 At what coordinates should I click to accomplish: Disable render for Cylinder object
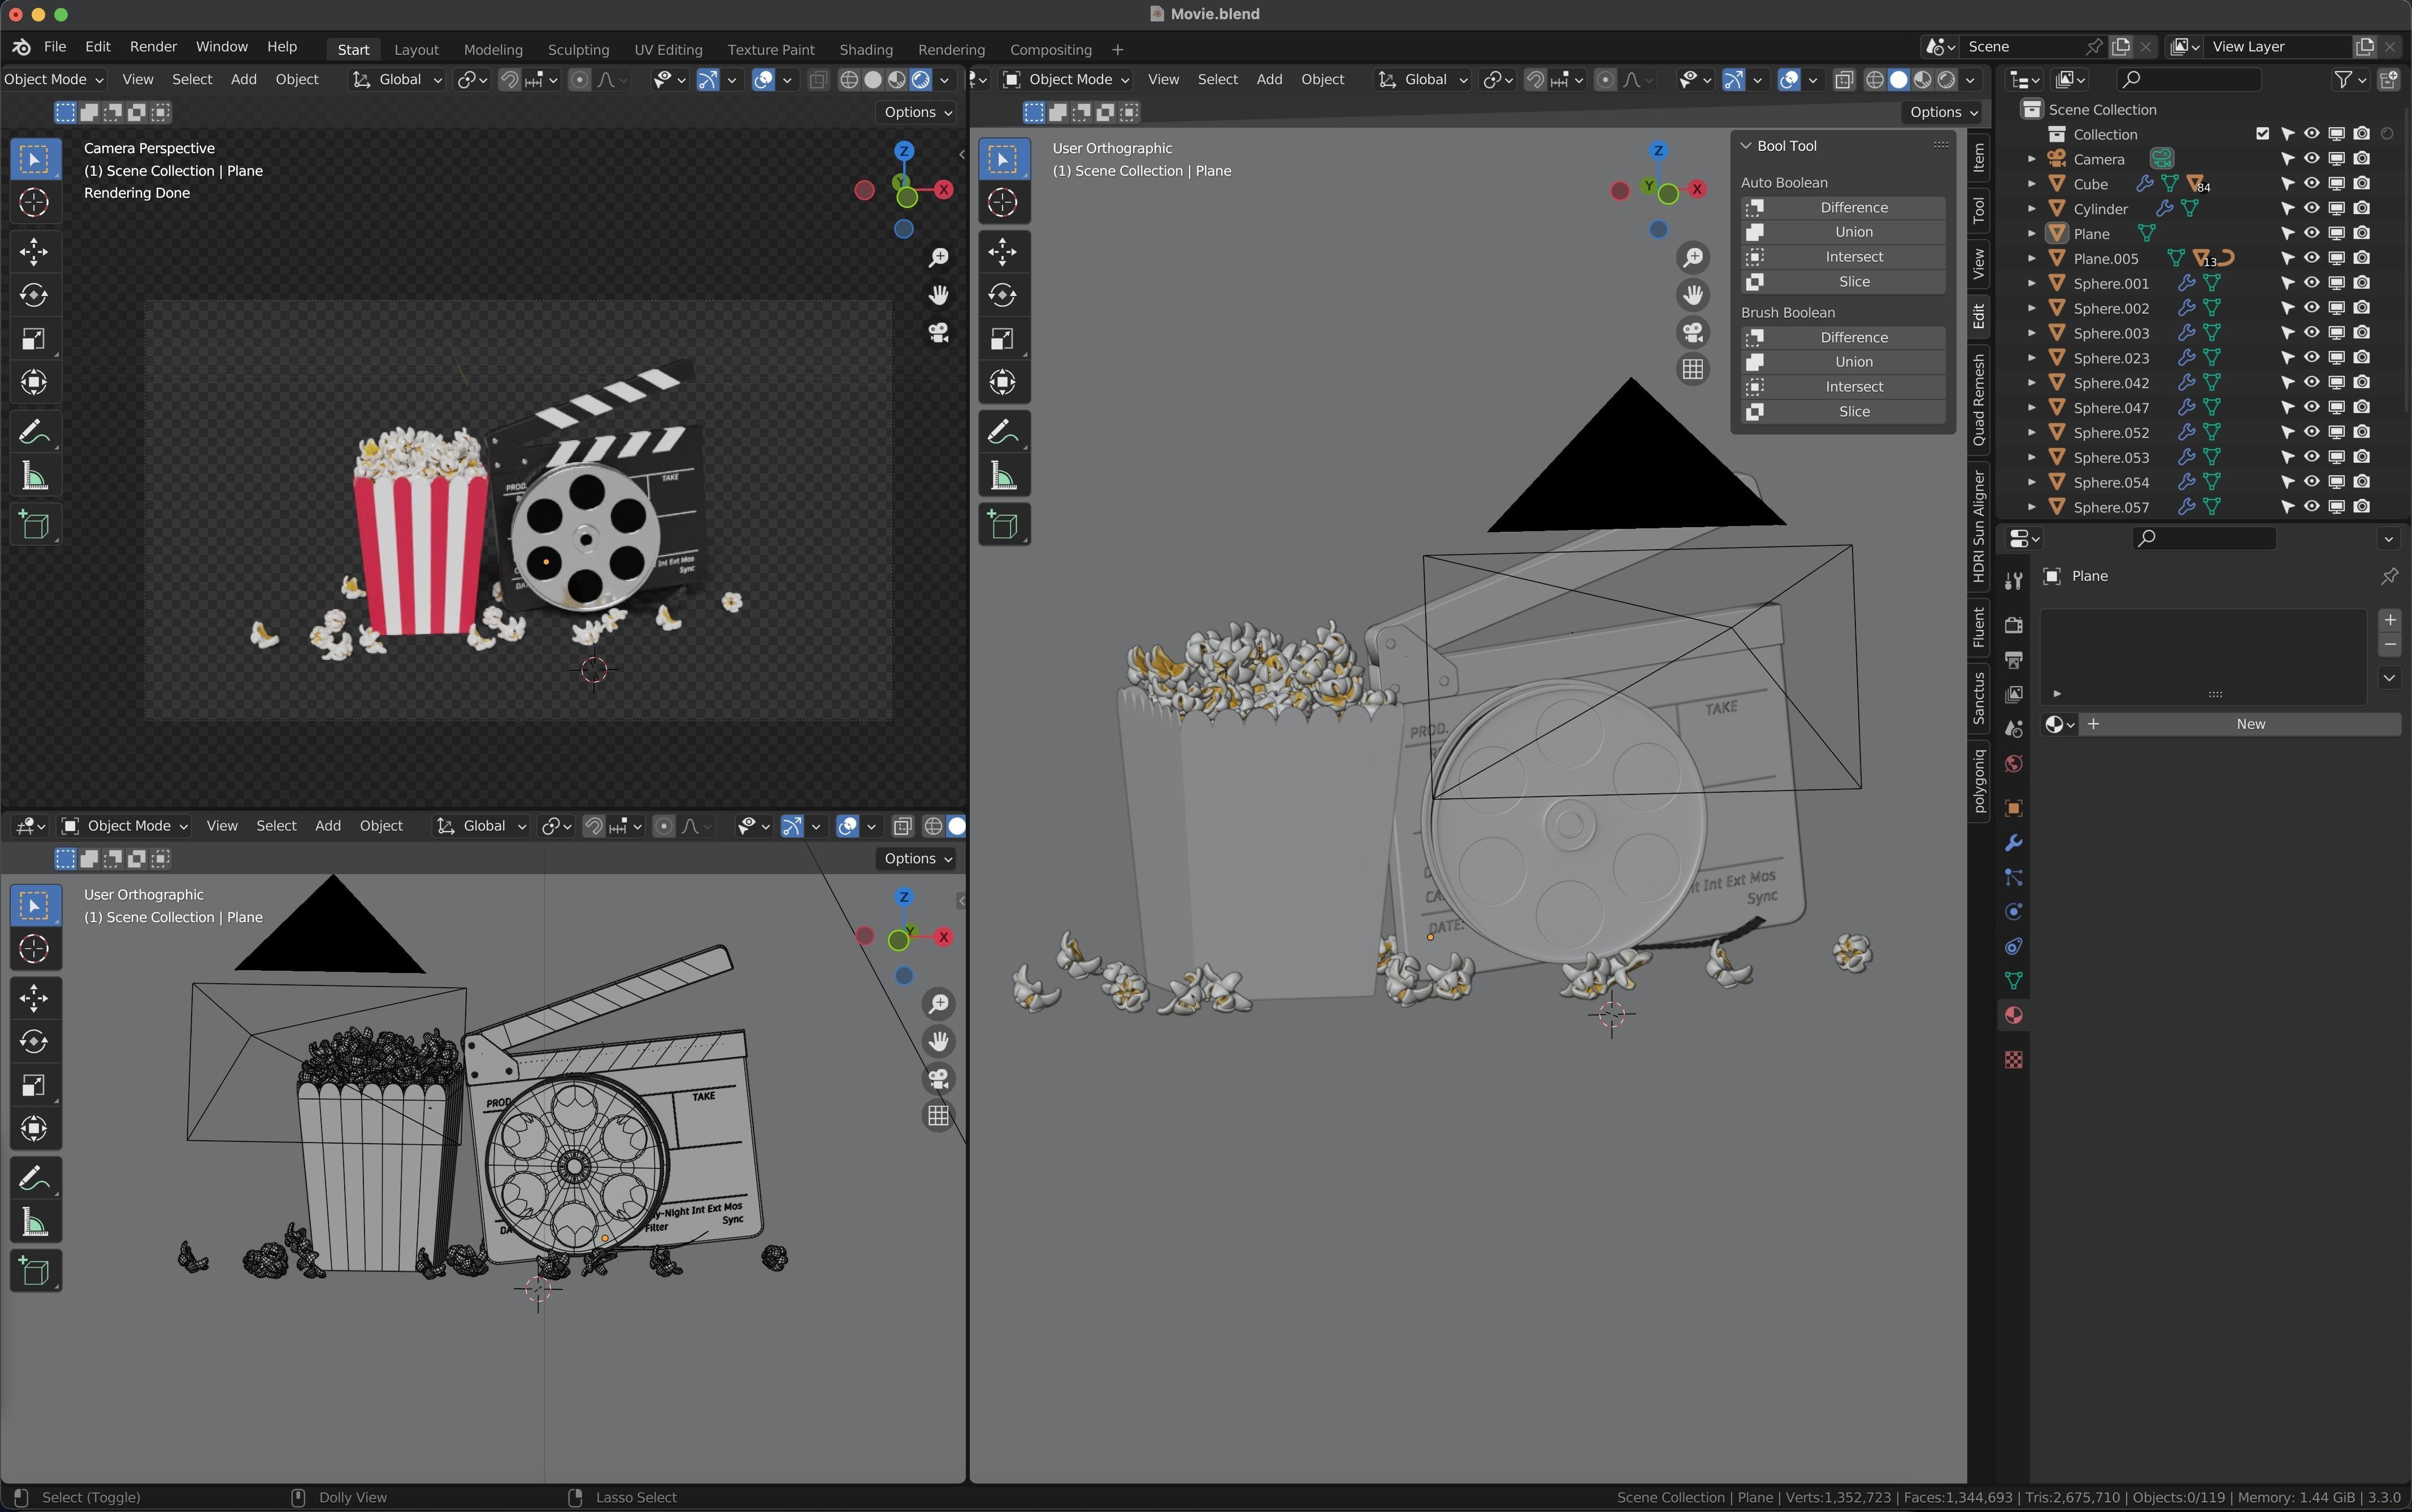[x=2362, y=209]
